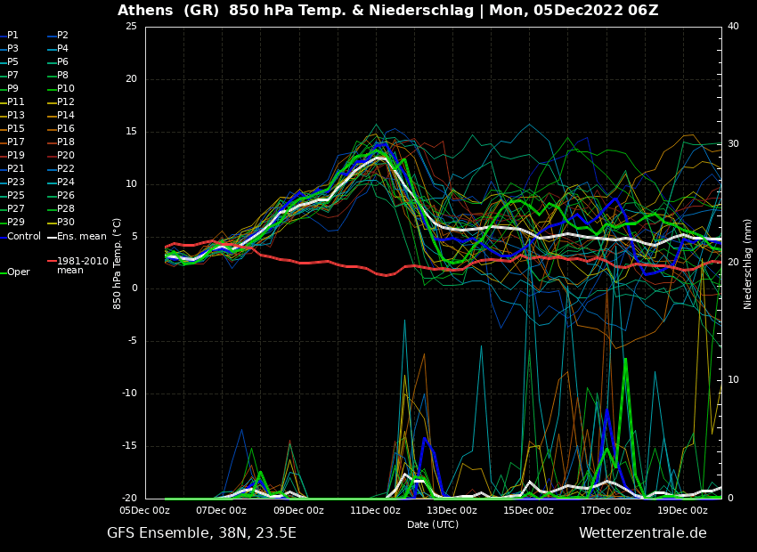Click the P30 legend entry
This screenshot has height=552, width=757.
pos(65,223)
